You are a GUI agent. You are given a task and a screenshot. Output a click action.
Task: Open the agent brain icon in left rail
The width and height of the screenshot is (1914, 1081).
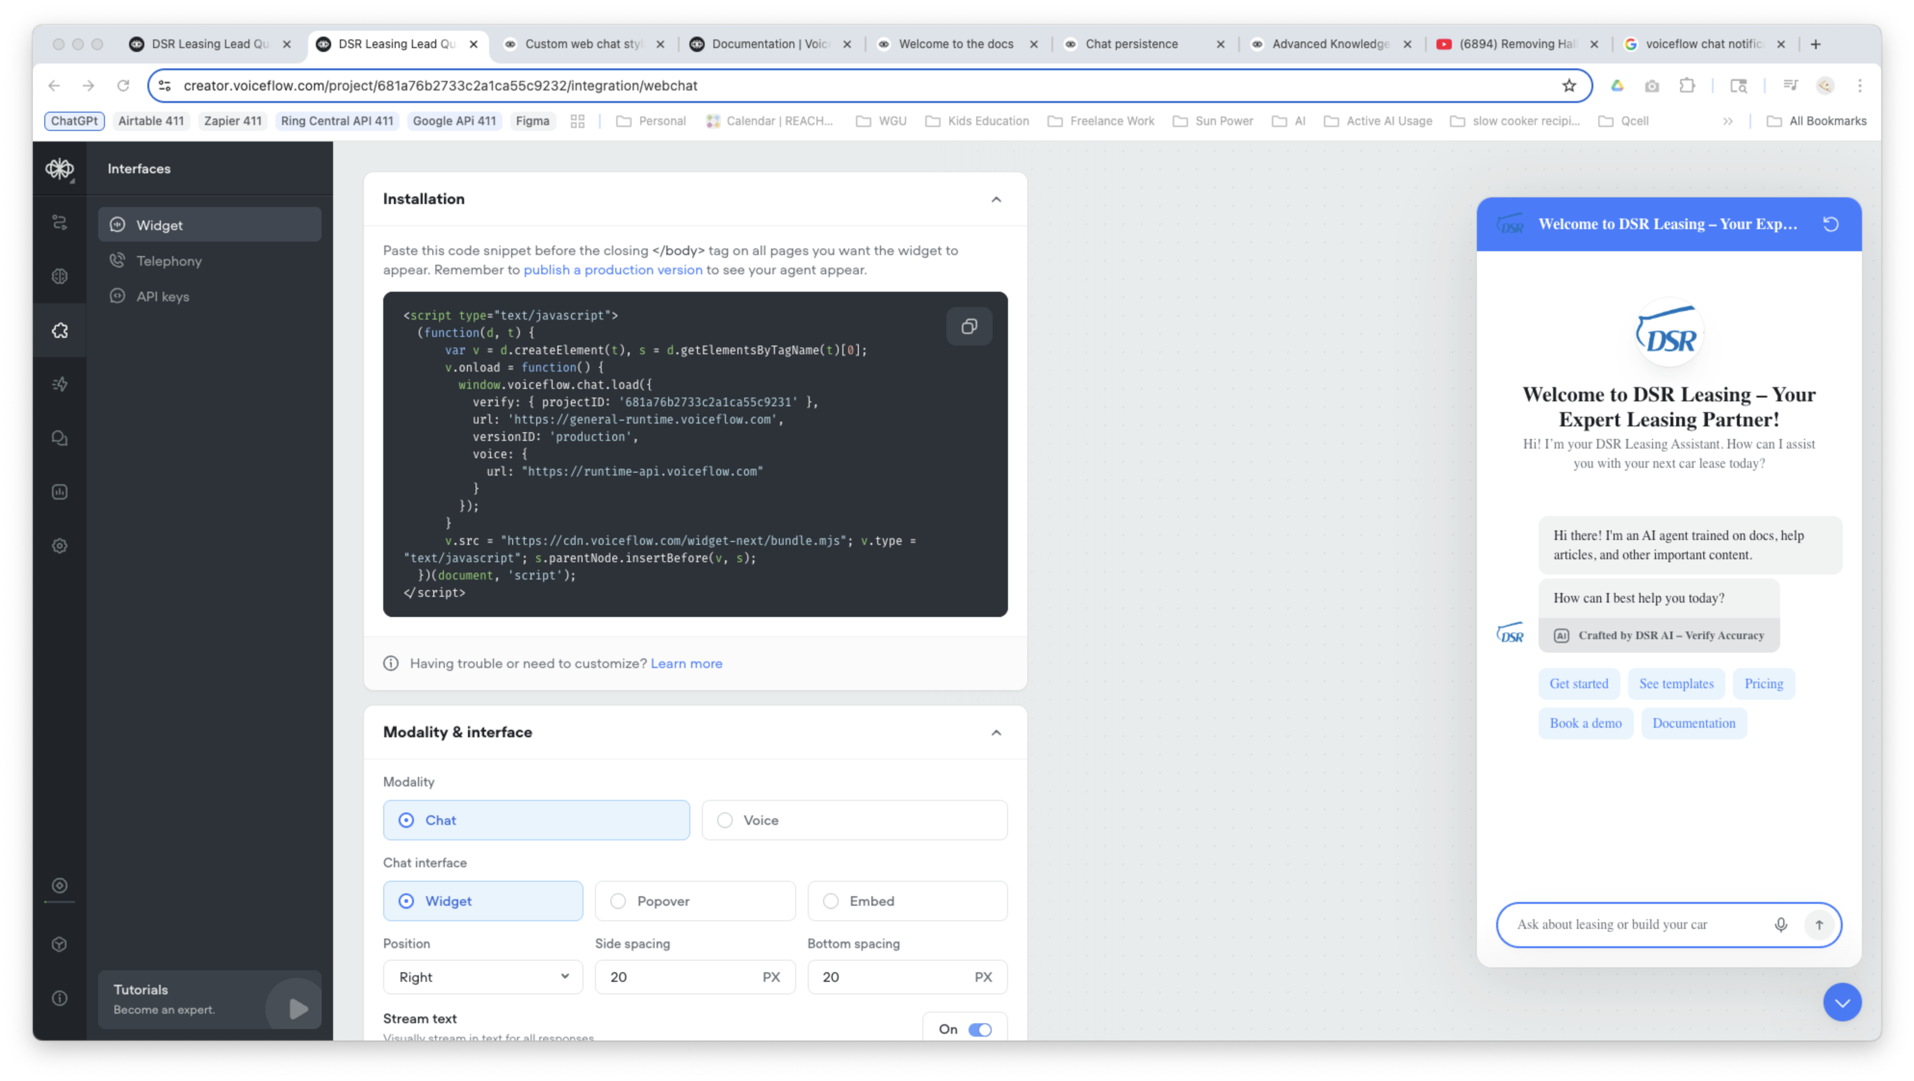pos(59,276)
